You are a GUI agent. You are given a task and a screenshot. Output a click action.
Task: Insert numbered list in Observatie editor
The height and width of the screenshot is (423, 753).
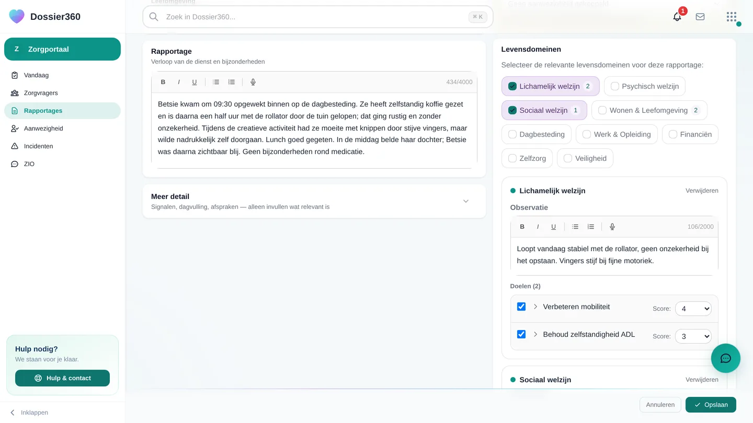point(591,227)
